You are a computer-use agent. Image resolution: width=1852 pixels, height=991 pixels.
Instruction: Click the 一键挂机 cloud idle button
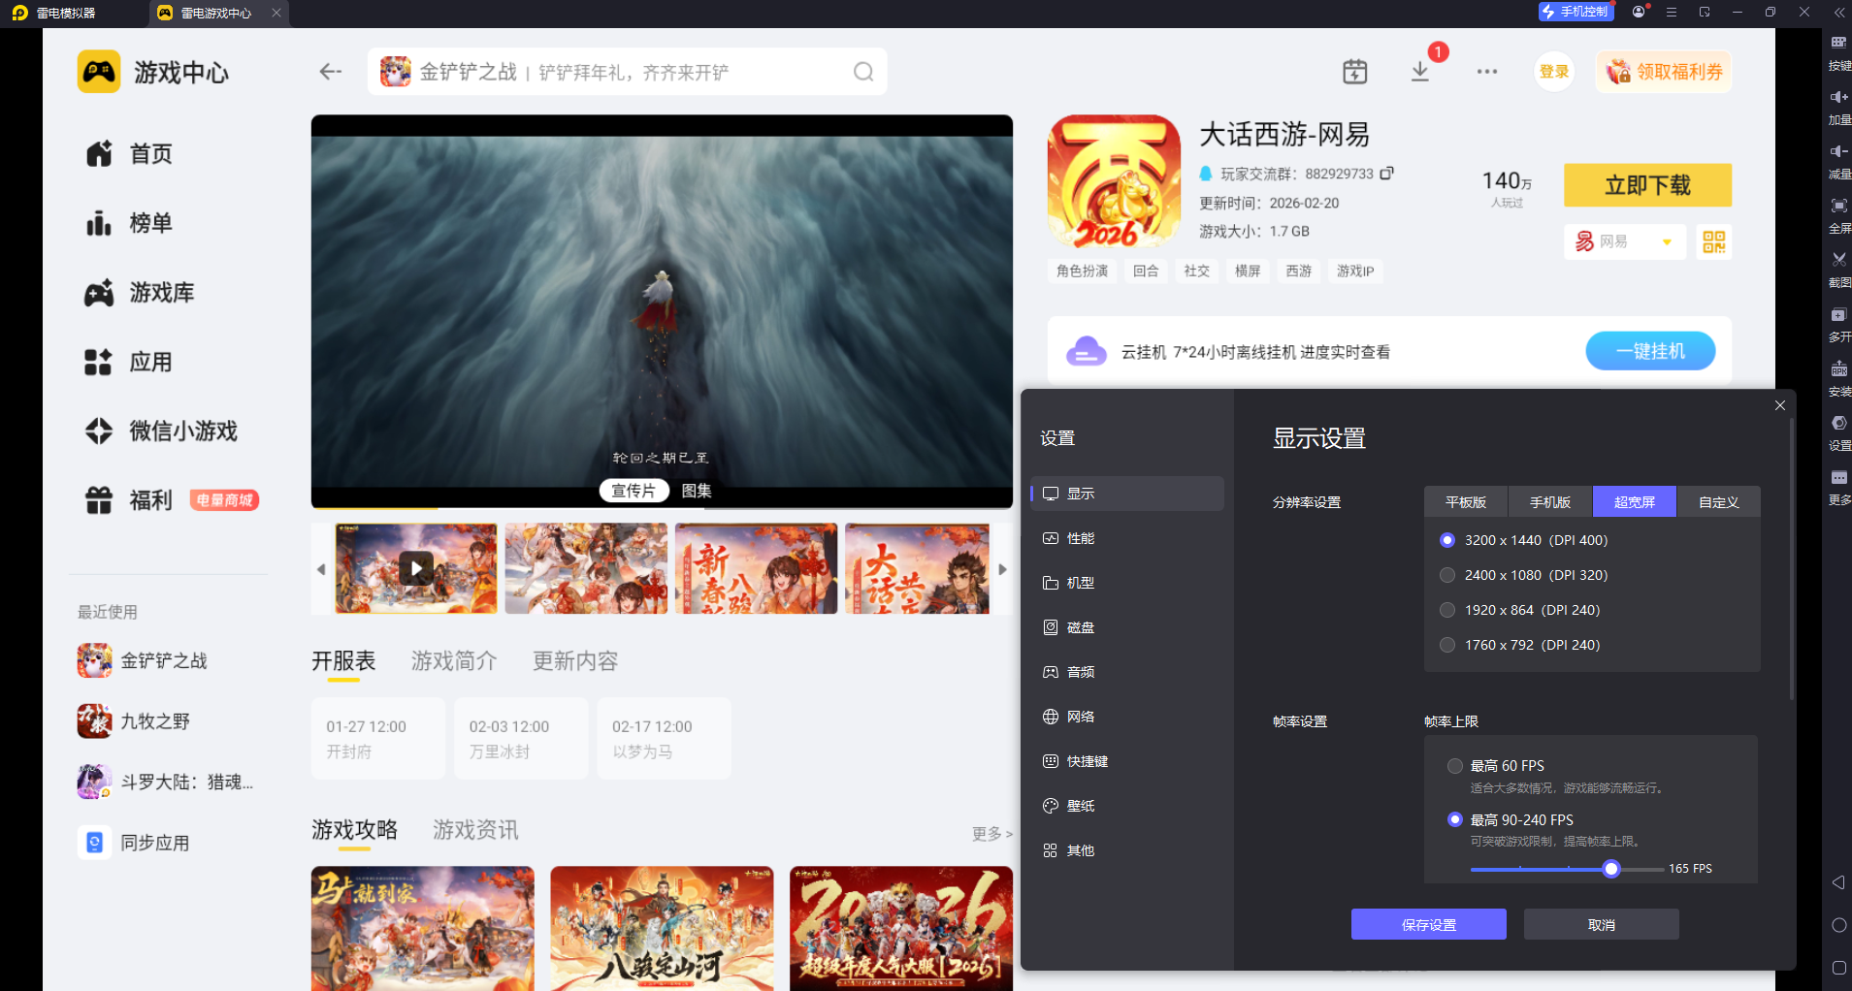tap(1650, 351)
